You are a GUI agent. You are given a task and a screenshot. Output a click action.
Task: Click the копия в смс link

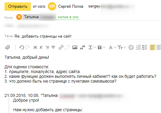(68, 17)
